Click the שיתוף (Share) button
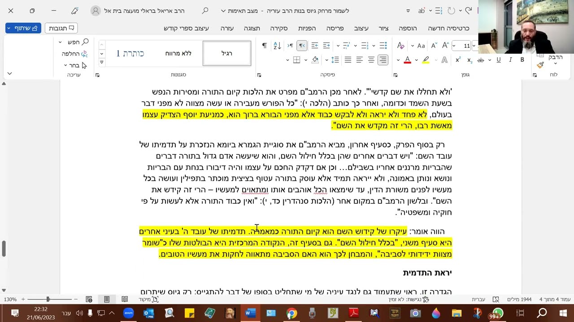This screenshot has width=574, height=322. (23, 28)
